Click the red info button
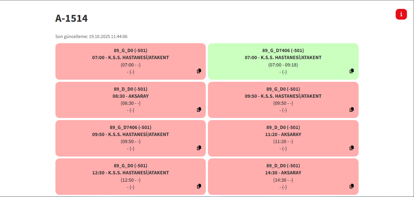 pos(401,14)
